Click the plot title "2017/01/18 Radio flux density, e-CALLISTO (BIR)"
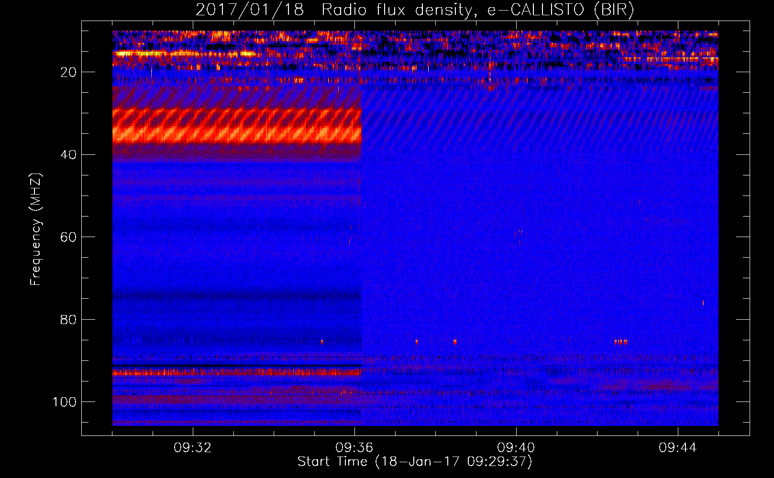774x478 pixels. pyautogui.click(x=415, y=10)
